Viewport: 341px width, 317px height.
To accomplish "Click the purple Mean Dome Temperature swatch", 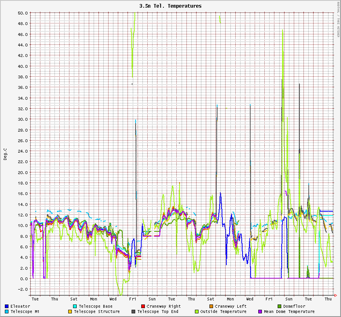I will tap(260, 312).
